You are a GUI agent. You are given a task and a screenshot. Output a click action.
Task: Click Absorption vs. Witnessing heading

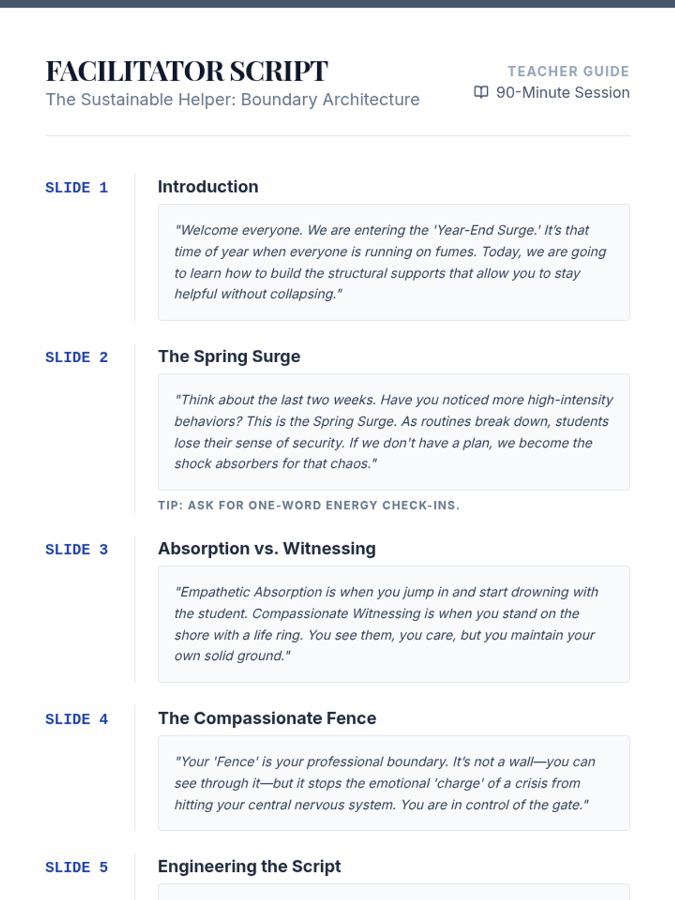[x=267, y=548]
